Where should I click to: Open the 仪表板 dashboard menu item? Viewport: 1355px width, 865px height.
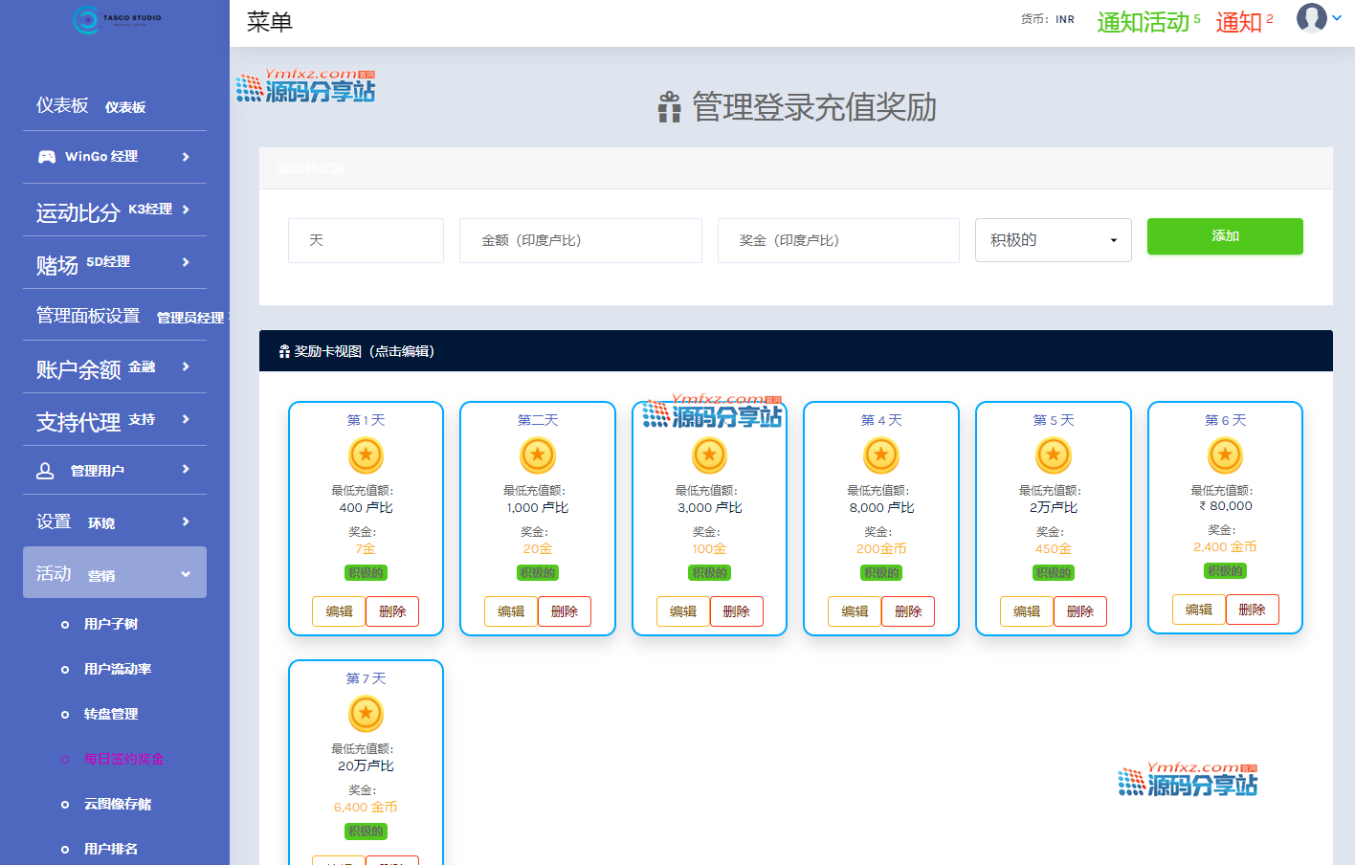[91, 106]
